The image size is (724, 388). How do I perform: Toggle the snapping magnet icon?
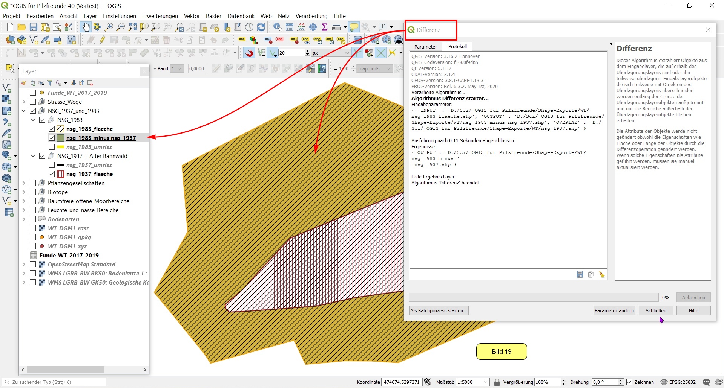point(249,53)
